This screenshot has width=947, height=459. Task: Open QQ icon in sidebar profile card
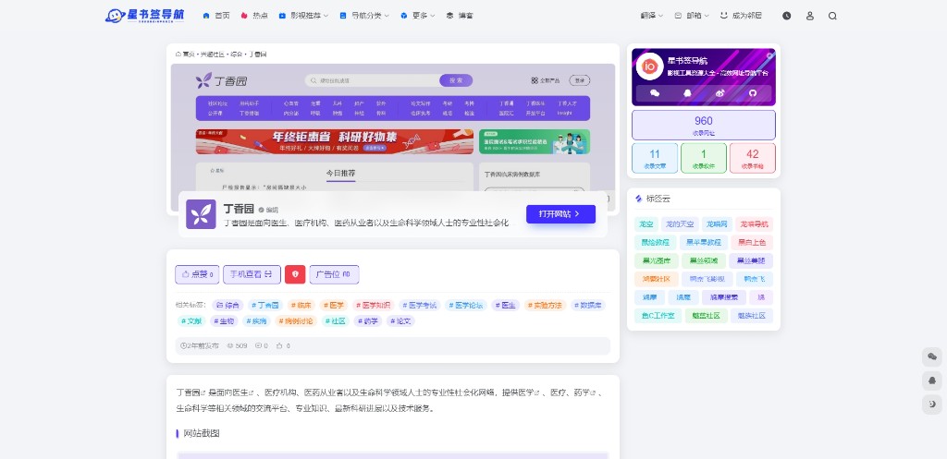(x=687, y=93)
